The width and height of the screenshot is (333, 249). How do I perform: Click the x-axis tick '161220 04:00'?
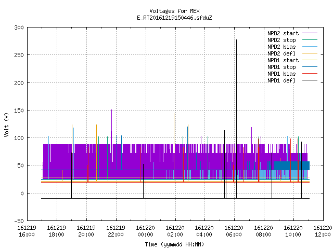204,231
